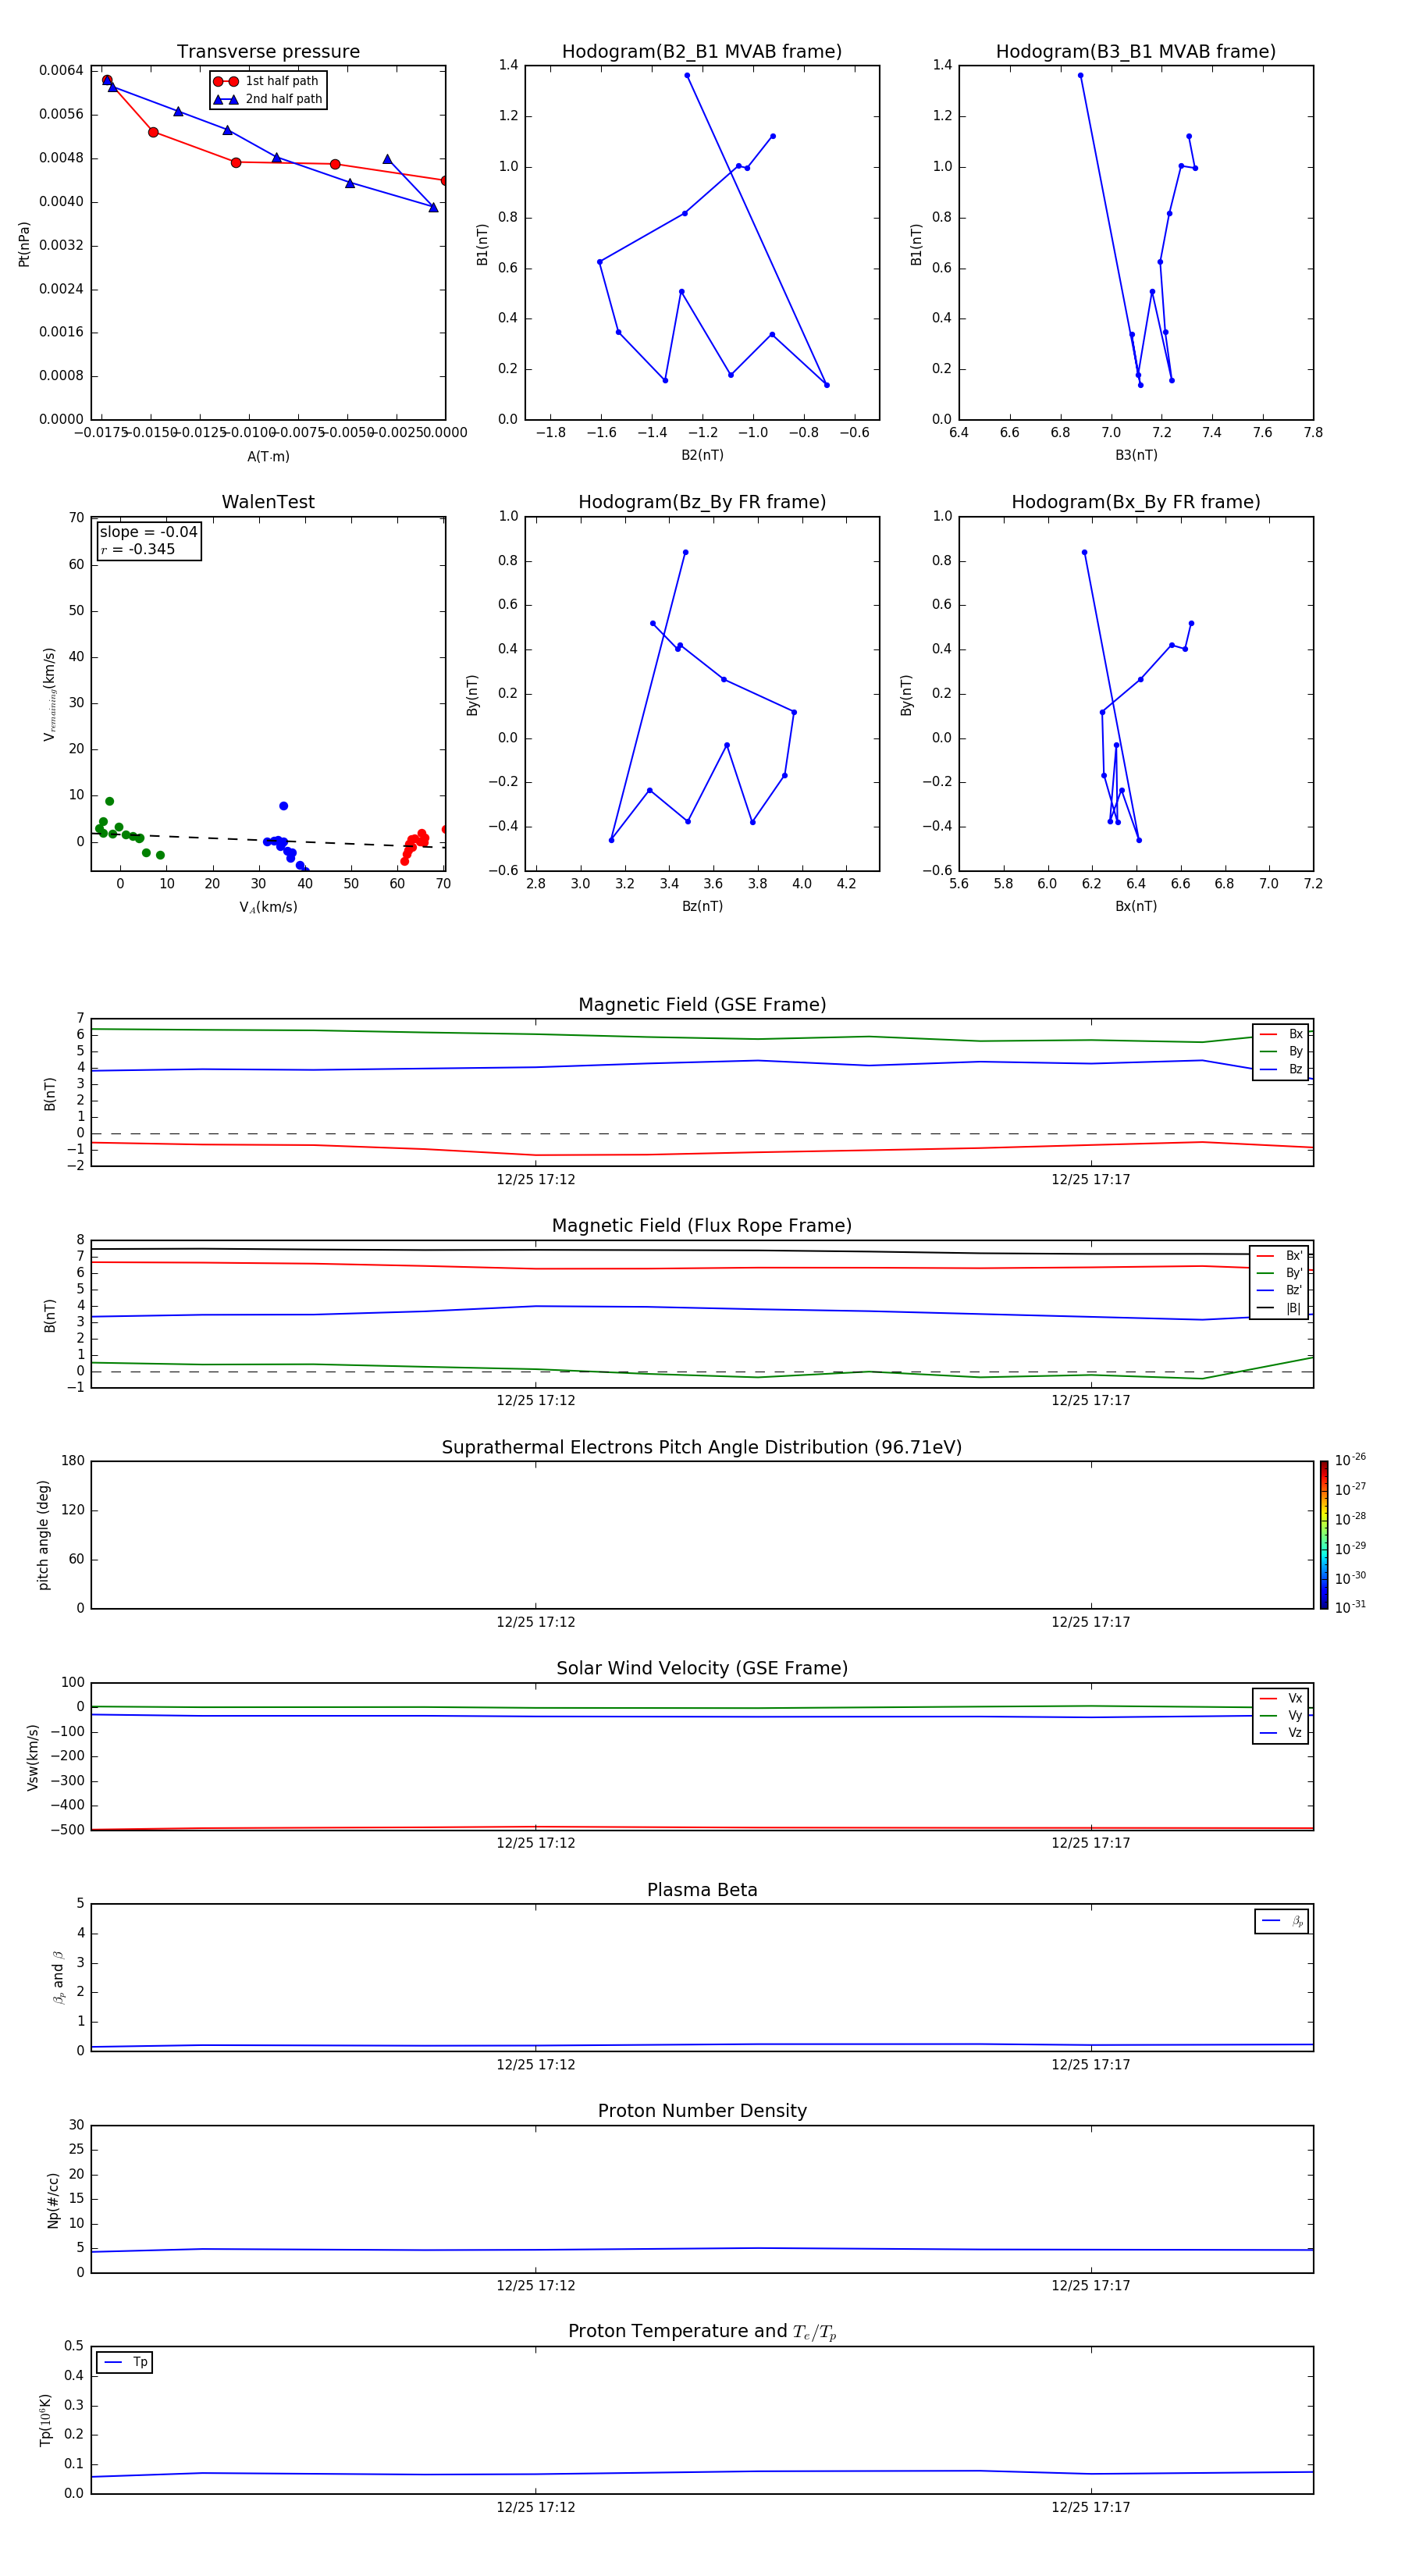
Task: Click '12/25 17:12' tick under GSE magnetic field
Action: click(536, 1180)
